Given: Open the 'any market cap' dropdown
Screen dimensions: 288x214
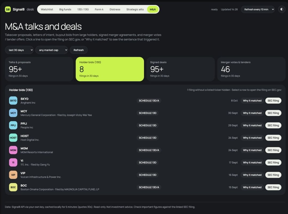Looking at the screenshot, I should 52,50.
